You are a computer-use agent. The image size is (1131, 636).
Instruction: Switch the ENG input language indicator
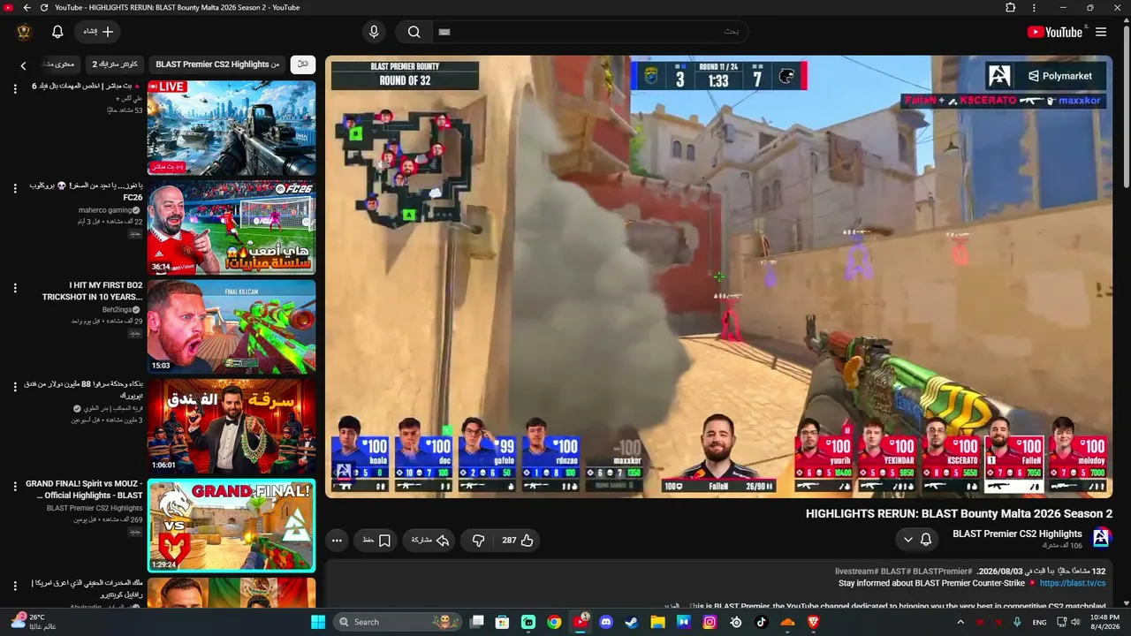(x=1039, y=622)
